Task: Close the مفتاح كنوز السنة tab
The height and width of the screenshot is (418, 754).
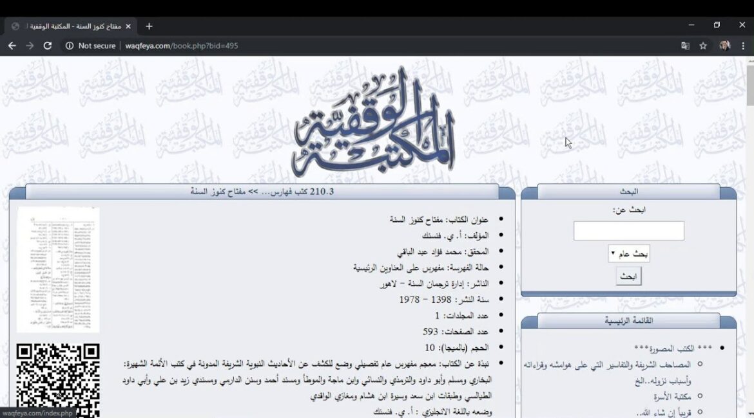Action: coord(128,26)
